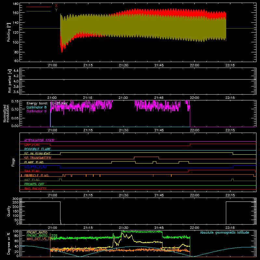Click the Pointing axis title
This screenshot has width=260, height=260.
tap(9, 32)
